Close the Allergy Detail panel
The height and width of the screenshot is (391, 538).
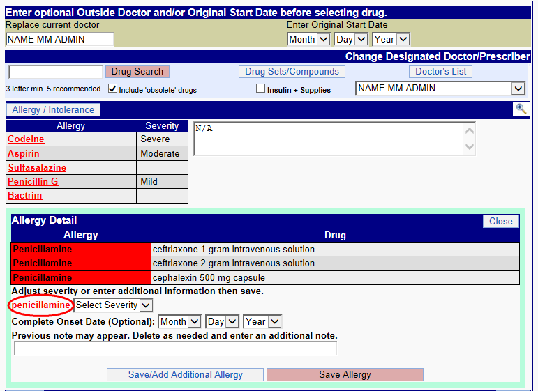500,221
